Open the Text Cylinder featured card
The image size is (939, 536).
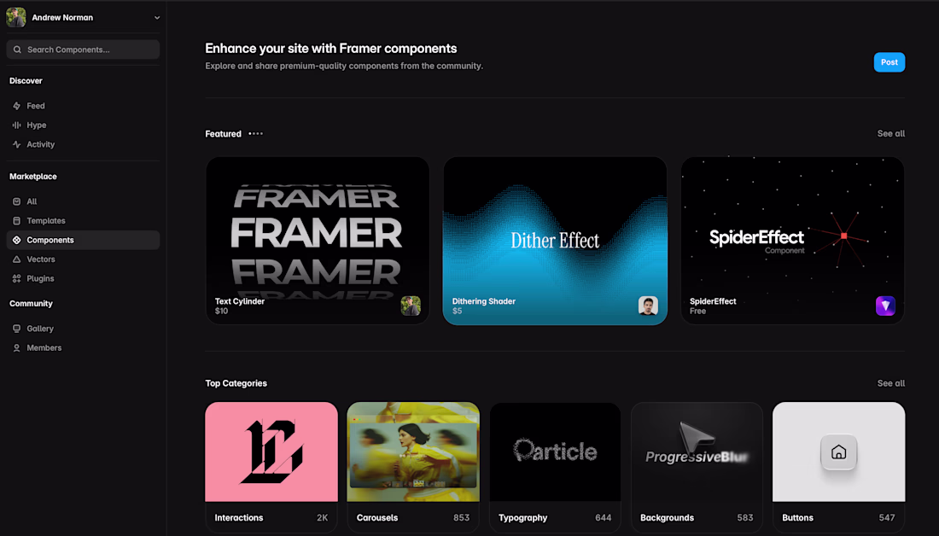point(318,241)
